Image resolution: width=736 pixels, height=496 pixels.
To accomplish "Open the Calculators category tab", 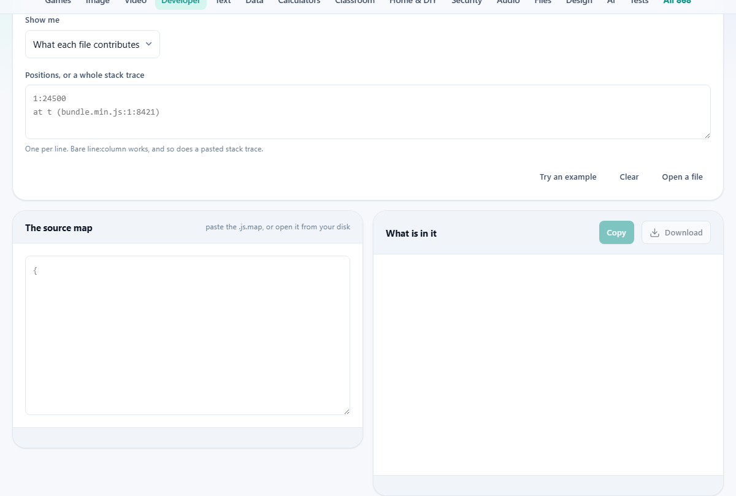I will point(299,2).
